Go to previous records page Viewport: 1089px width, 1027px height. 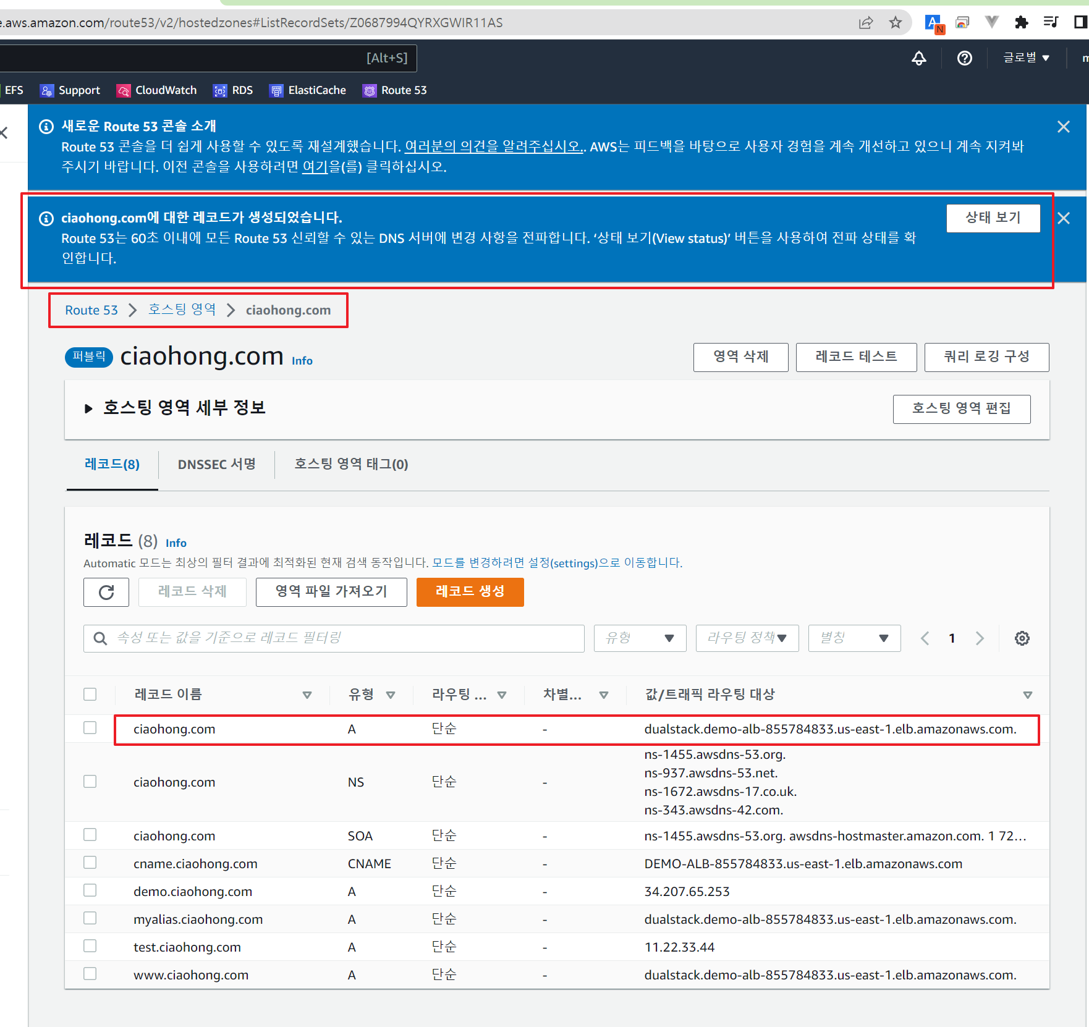[x=925, y=638]
